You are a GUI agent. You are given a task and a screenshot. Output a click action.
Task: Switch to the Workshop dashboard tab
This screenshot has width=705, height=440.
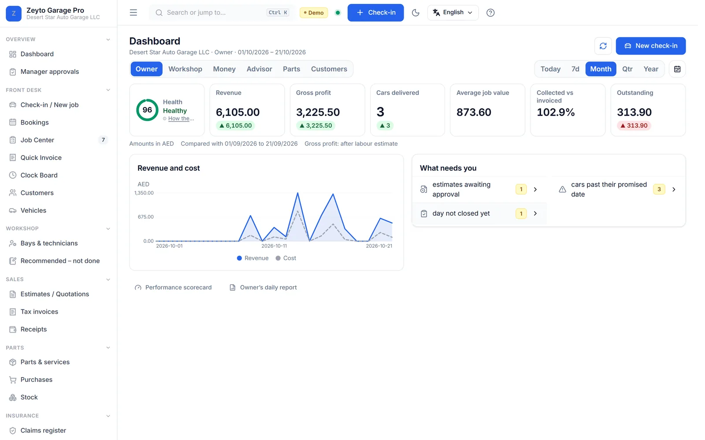pyautogui.click(x=185, y=69)
